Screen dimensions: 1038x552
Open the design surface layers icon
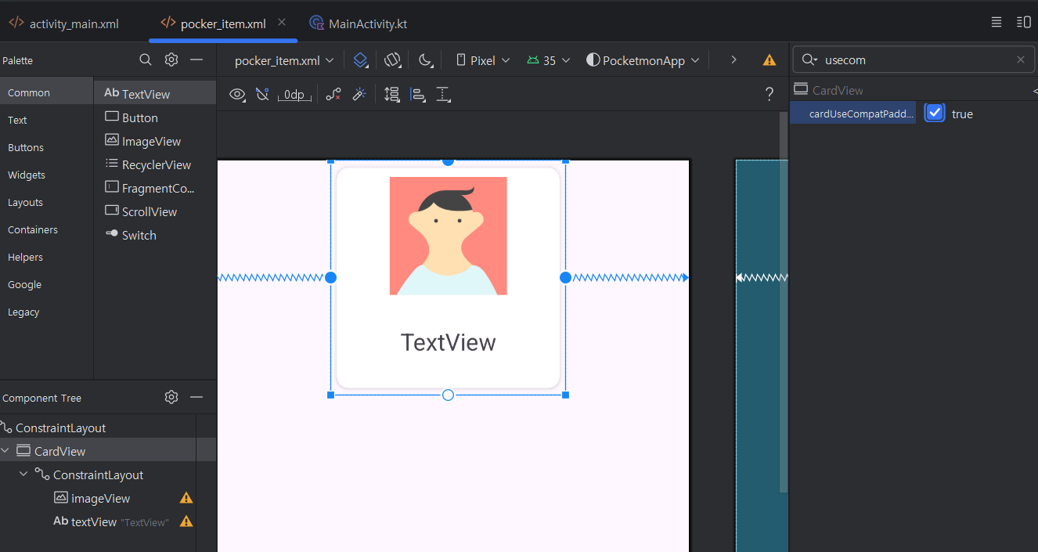[x=360, y=60]
